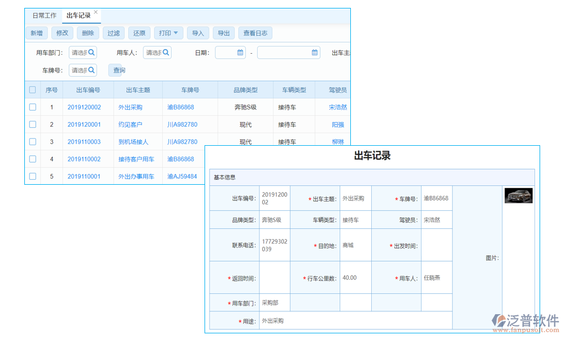Click the 查看日志 log button
The height and width of the screenshot is (339, 565).
[x=255, y=33]
